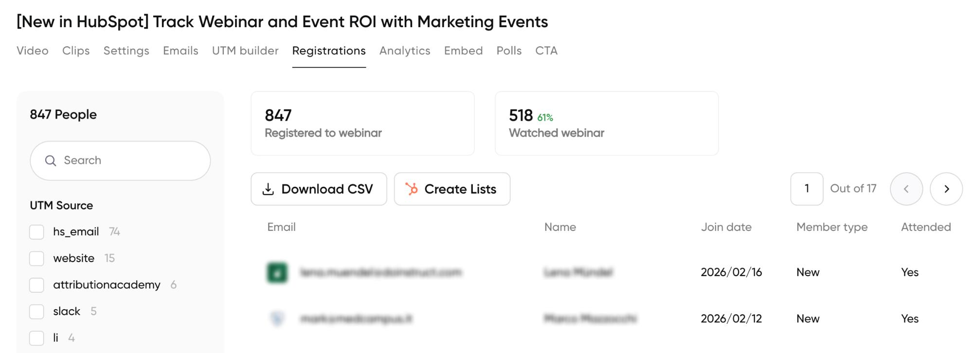Click the blurred name in 2026/02/12 row
The image size is (973, 353).
pyautogui.click(x=590, y=318)
